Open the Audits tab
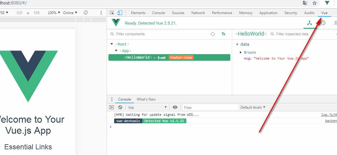The width and height of the screenshot is (337, 155). (x=309, y=13)
